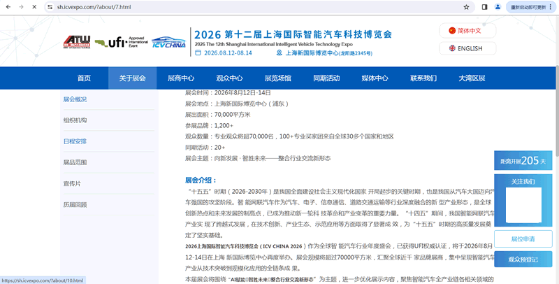The height and width of the screenshot is (284, 559).
Task: Expand the 同期活动 navigation menu
Action: 326,78
